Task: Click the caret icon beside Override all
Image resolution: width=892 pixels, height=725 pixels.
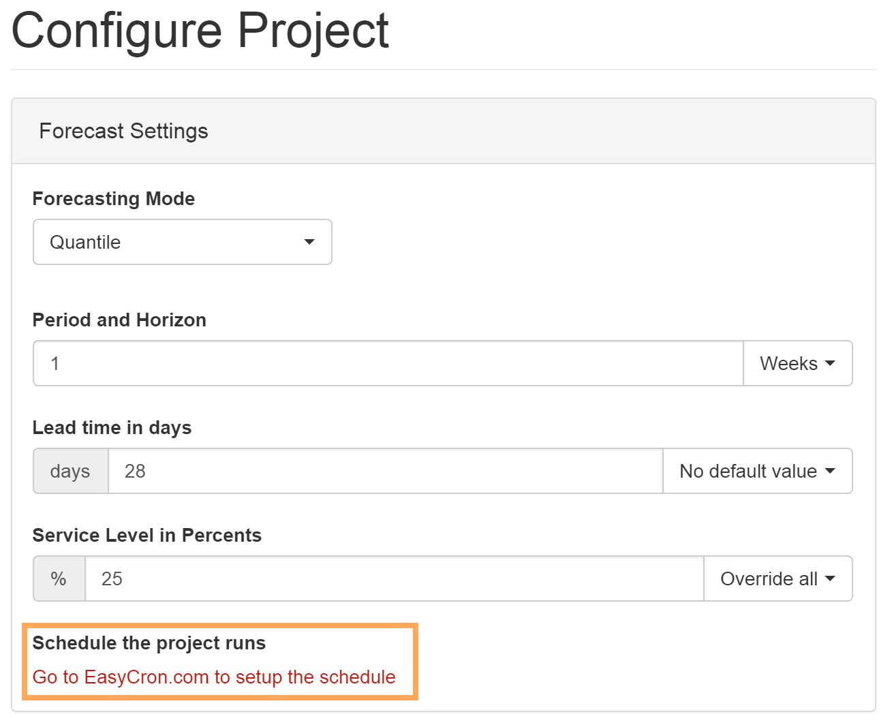Action: click(x=830, y=579)
